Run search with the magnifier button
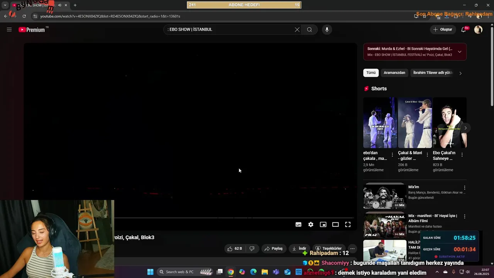 pos(310,30)
